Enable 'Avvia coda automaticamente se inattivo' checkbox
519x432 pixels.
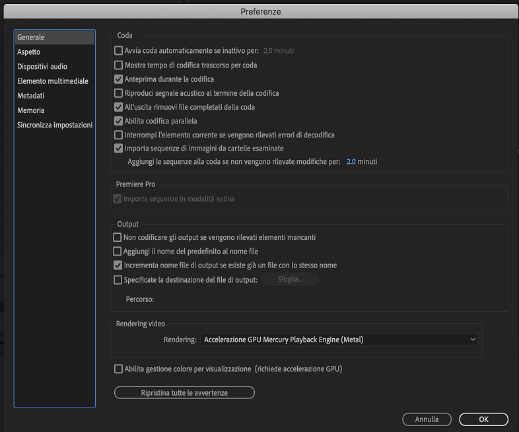pyautogui.click(x=119, y=51)
